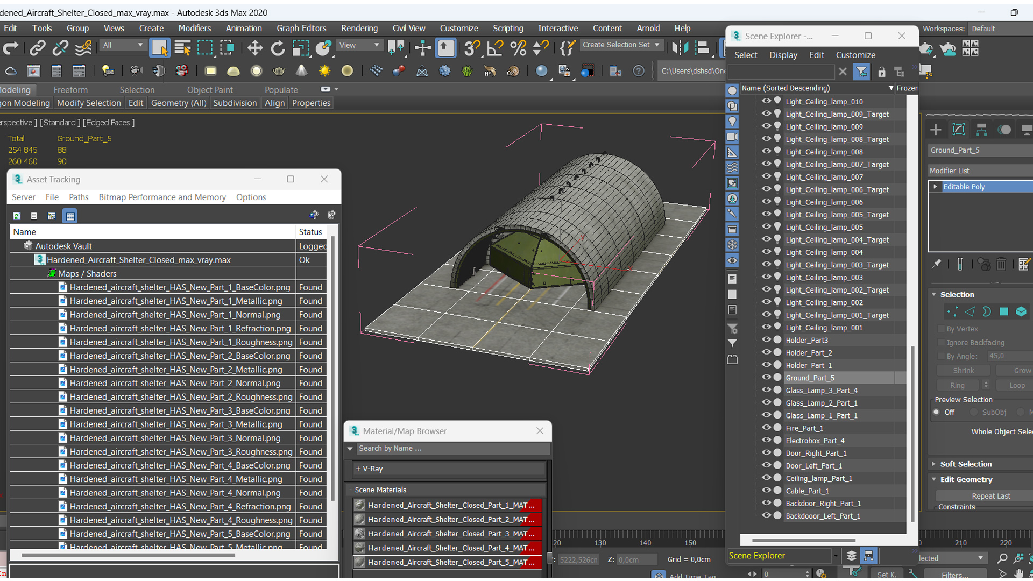Image resolution: width=1033 pixels, height=581 pixels.
Task: Select Element sub-object level icon
Action: click(x=1021, y=311)
